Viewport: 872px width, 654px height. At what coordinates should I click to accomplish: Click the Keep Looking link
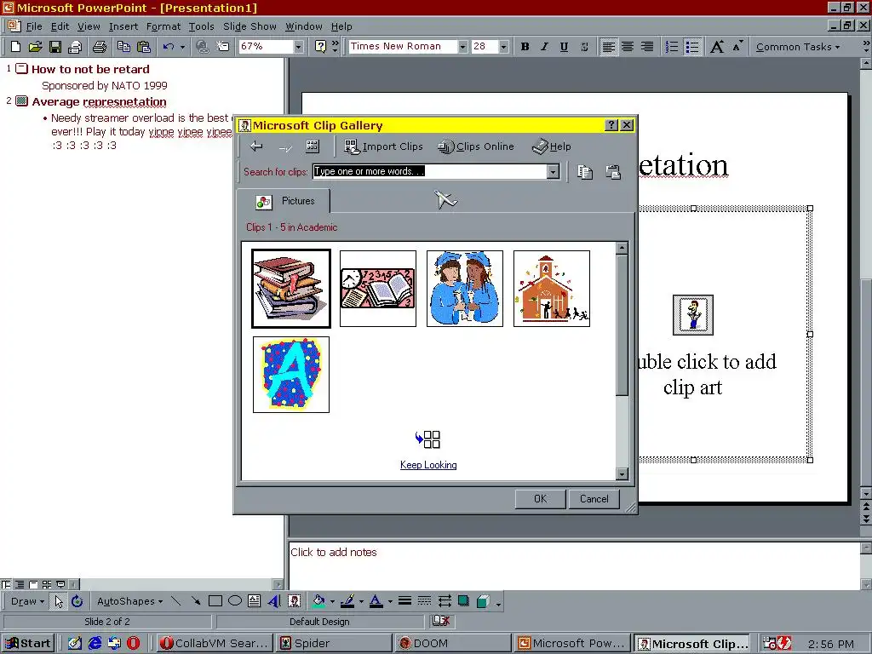tap(428, 465)
